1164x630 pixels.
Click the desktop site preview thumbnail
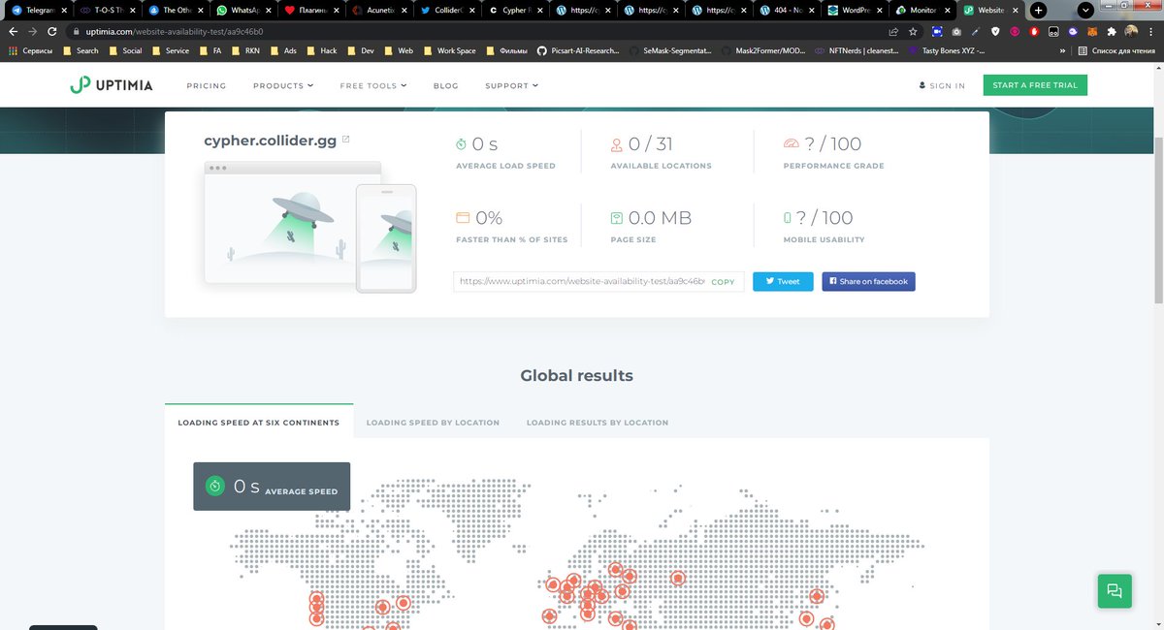coord(293,223)
